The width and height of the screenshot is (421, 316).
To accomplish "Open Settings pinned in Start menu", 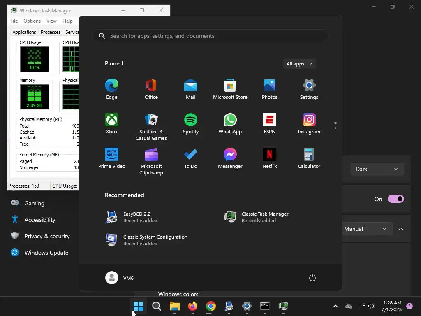I will click(x=309, y=89).
